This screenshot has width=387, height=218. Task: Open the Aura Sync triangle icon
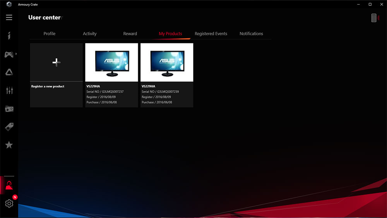(9, 72)
